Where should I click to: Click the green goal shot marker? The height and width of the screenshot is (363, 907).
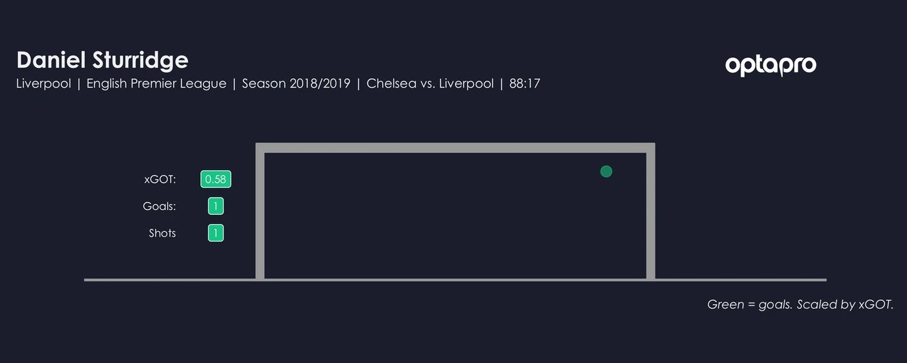point(606,171)
